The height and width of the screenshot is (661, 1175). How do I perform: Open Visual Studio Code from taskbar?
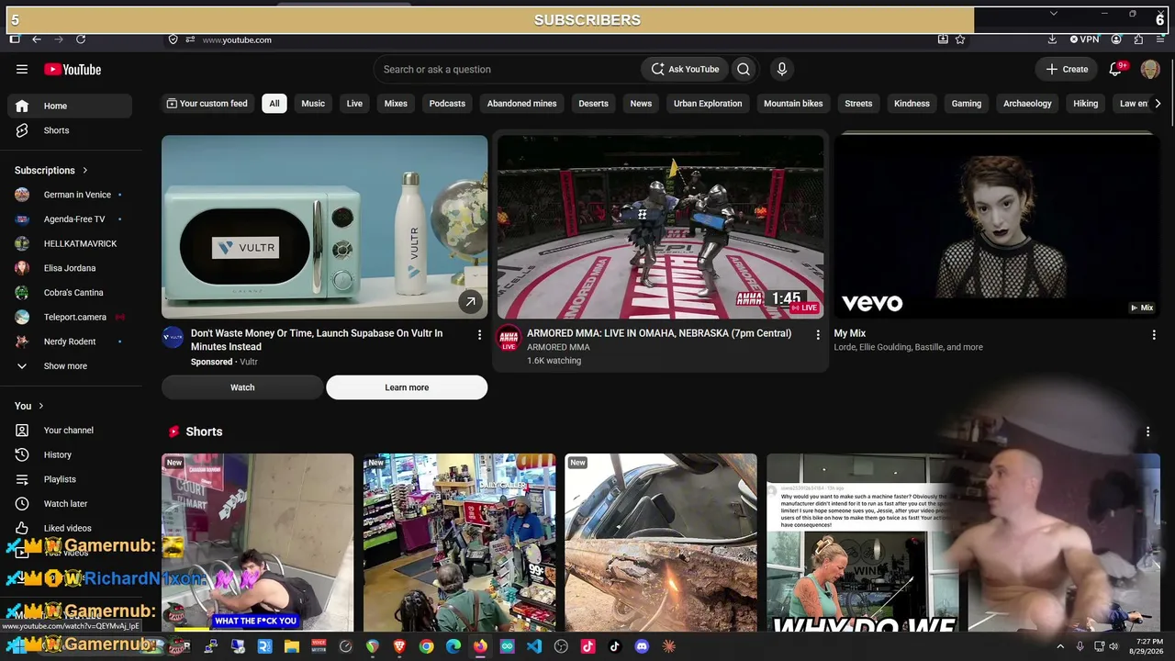click(x=534, y=646)
